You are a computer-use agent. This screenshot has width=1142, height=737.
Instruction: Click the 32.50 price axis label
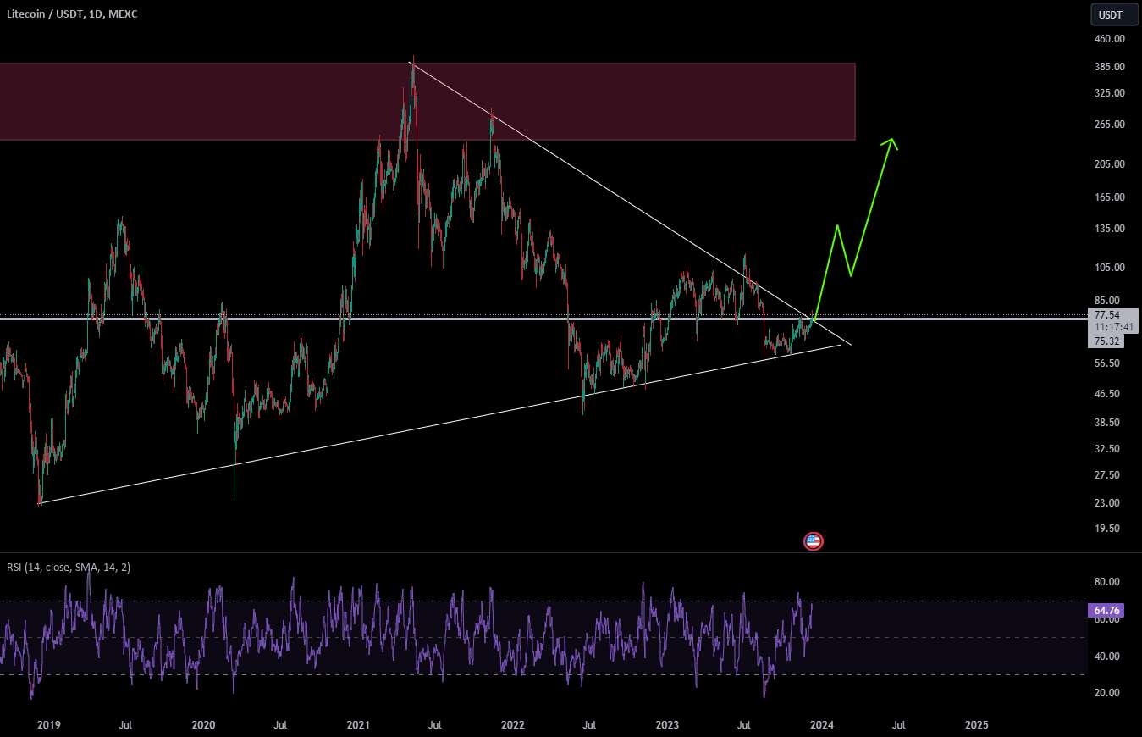click(1107, 449)
